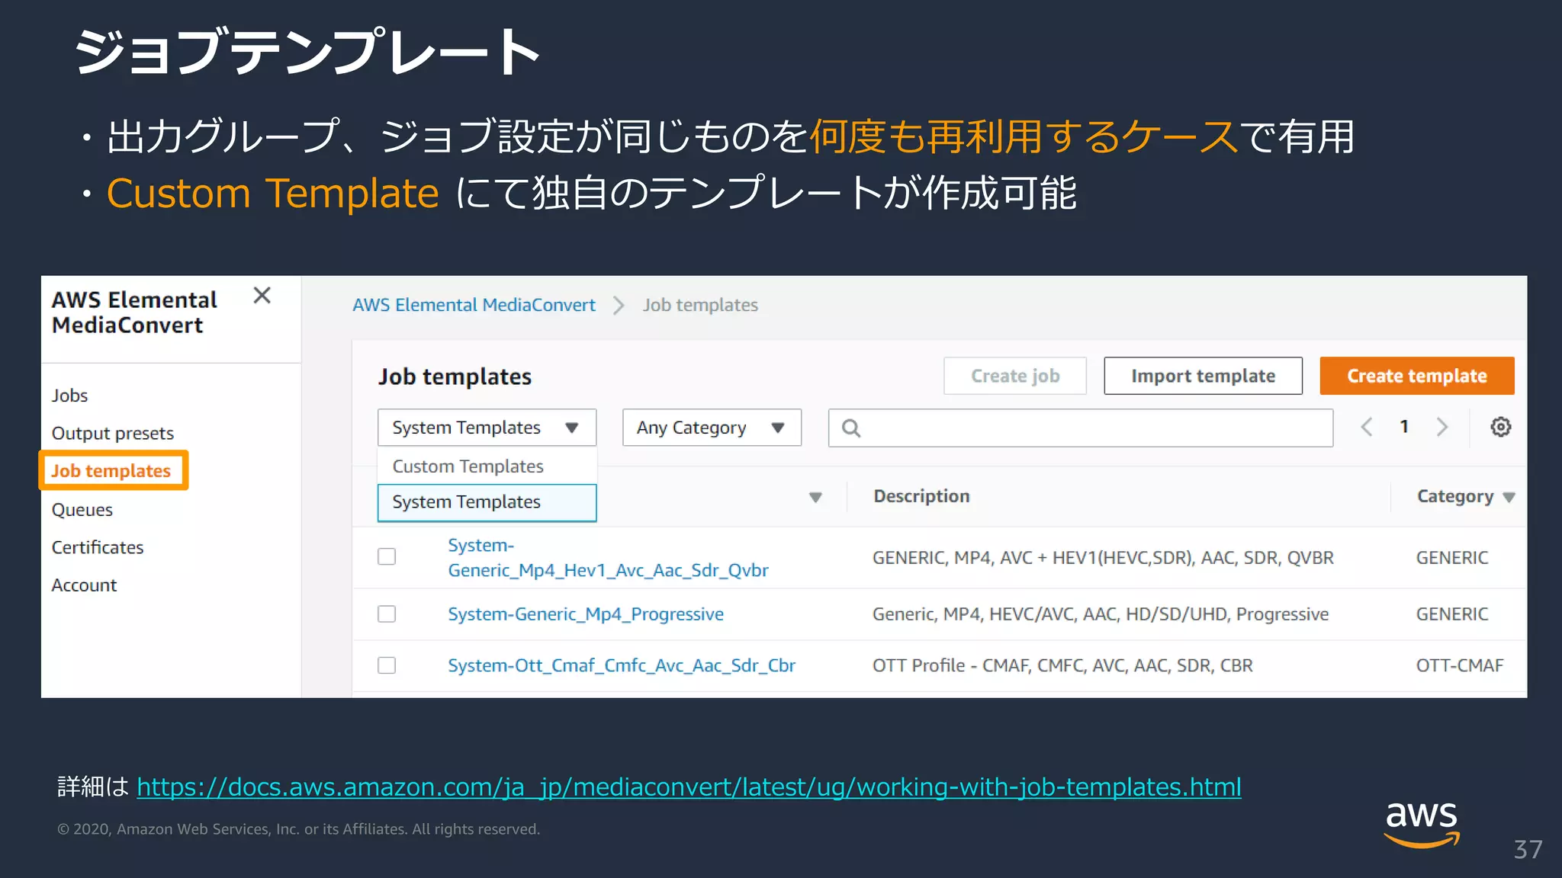Select Job templates in the sidebar
Screen dimensions: 1562x878
point(111,471)
